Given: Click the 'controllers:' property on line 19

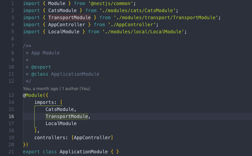Looking at the screenshot, I should tap(51, 138).
